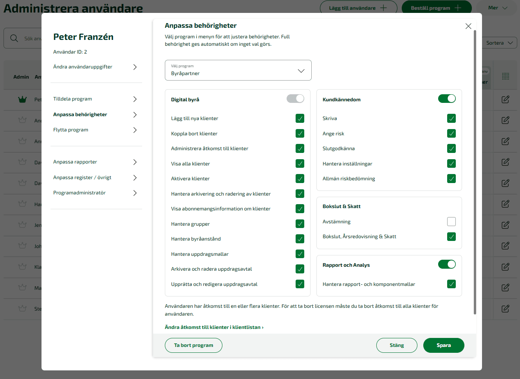Open the Välj program dropdown
Screen dimensions: 520x379
(238, 70)
